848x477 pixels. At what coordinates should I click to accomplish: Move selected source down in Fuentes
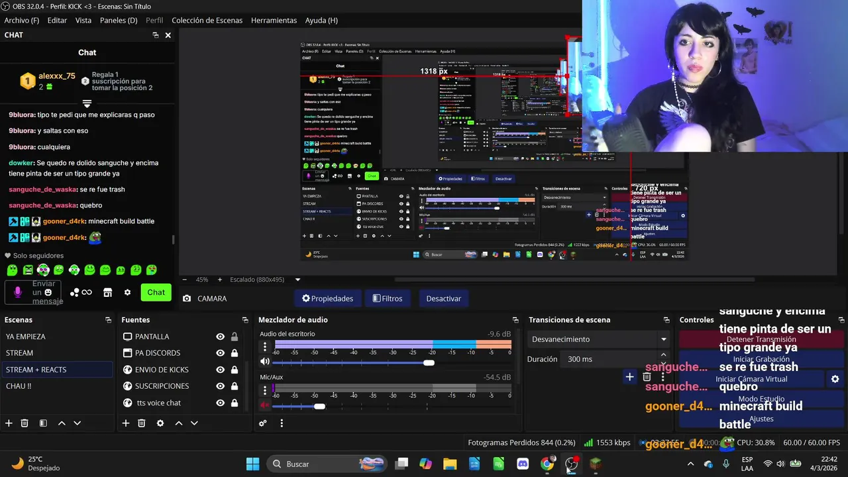pyautogui.click(x=194, y=423)
